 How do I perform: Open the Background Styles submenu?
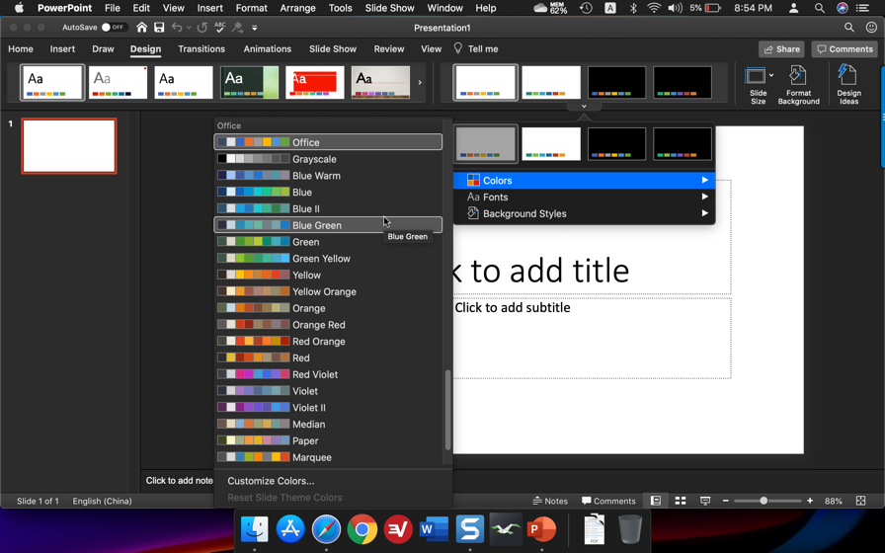[584, 213]
